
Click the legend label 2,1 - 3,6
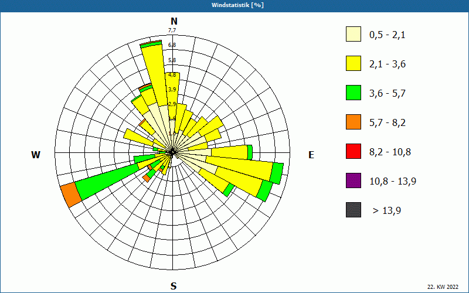click(388, 64)
